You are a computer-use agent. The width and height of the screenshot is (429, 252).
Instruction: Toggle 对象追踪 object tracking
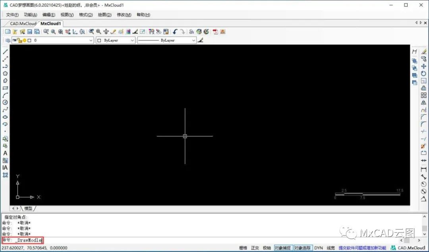[x=303, y=248]
